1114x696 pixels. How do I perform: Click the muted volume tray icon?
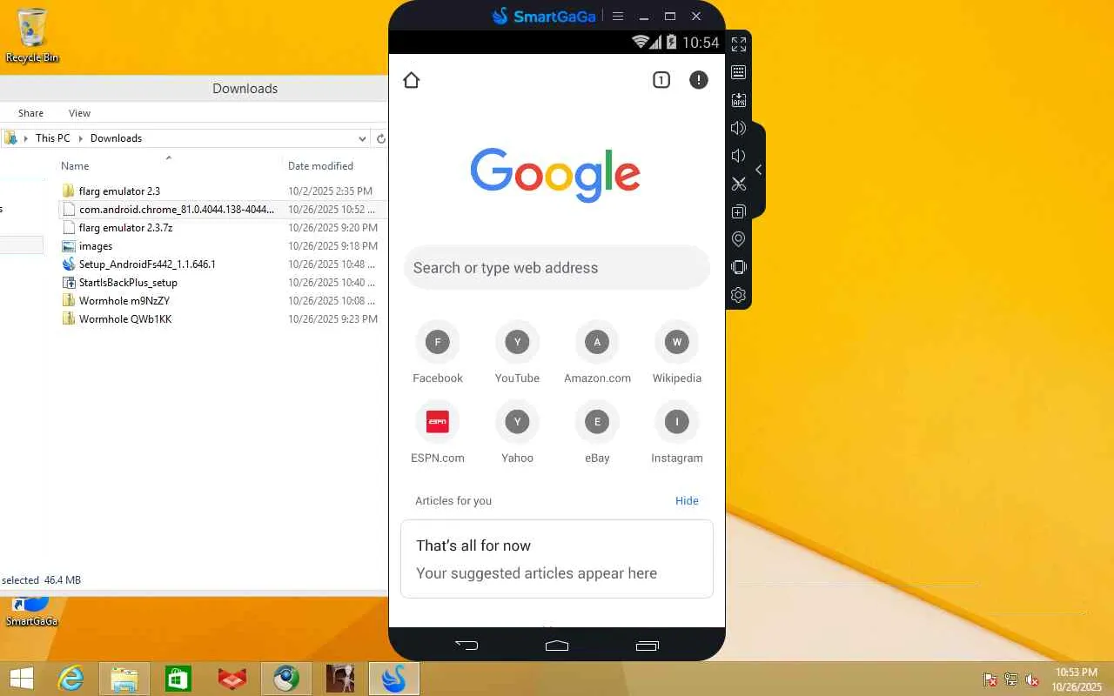[1032, 679]
